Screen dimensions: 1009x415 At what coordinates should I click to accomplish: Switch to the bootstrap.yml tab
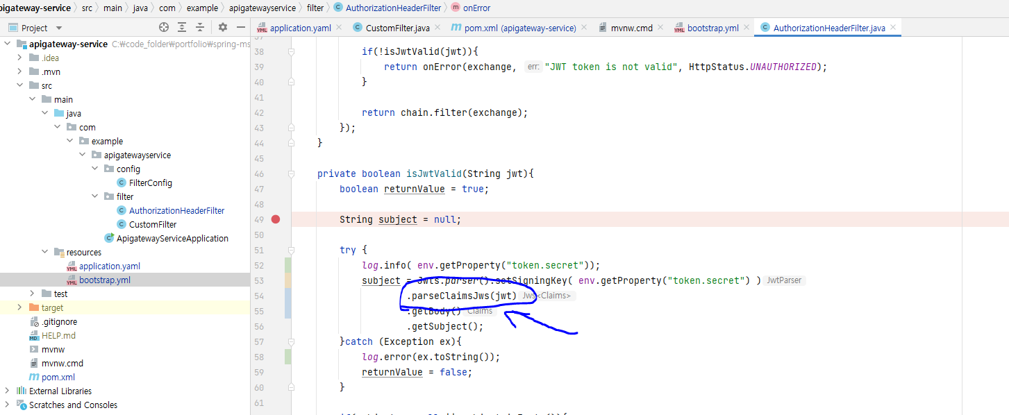coord(712,28)
